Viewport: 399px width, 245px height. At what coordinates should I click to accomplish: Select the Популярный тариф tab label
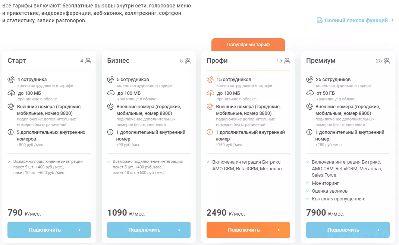pyautogui.click(x=248, y=45)
